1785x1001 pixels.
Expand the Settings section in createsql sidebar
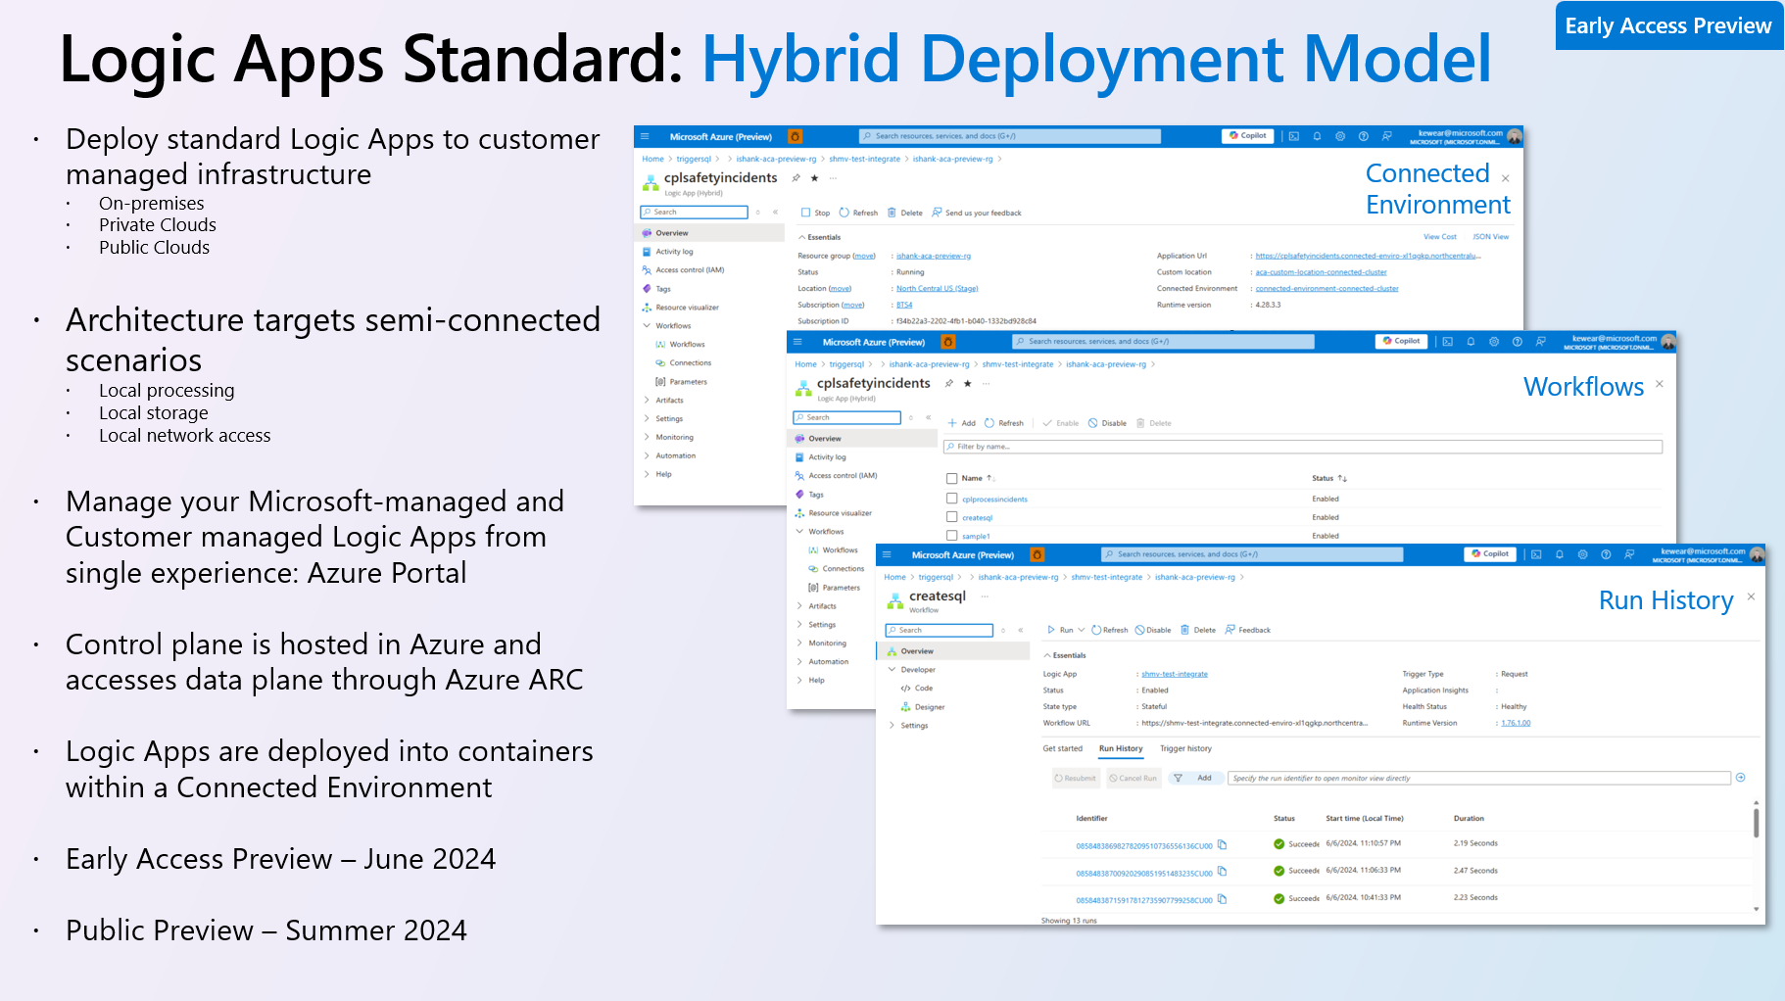tap(913, 725)
